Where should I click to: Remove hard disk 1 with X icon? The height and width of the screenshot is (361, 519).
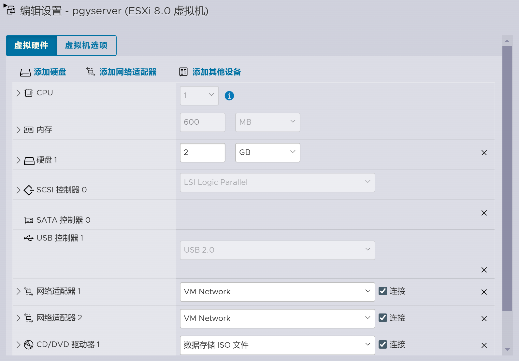[484, 153]
